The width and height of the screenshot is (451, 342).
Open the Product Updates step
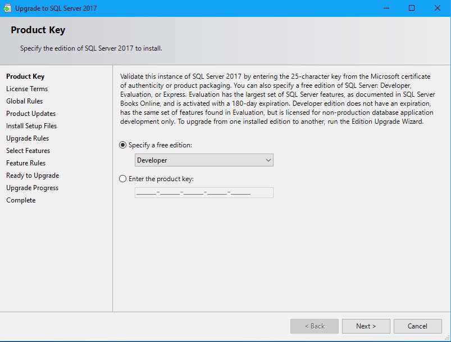pyautogui.click(x=29, y=113)
